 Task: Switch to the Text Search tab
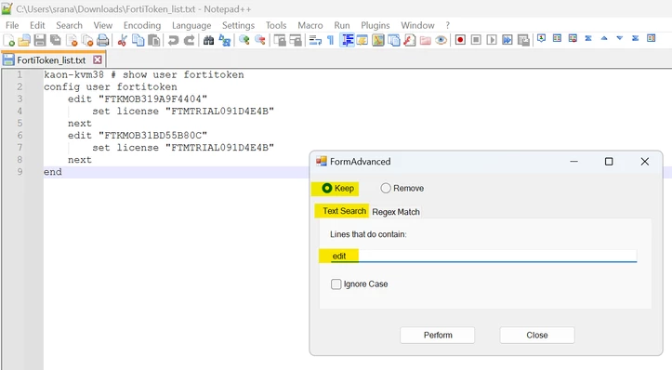tap(344, 211)
